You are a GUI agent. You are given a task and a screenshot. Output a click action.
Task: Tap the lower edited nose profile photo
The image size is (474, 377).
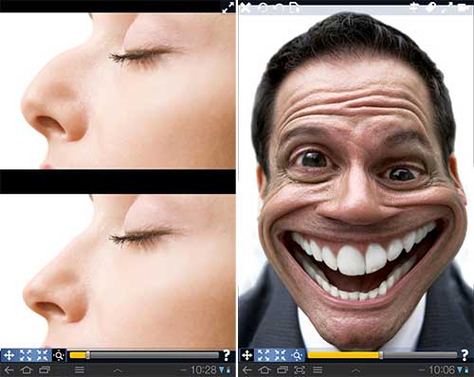click(118, 272)
